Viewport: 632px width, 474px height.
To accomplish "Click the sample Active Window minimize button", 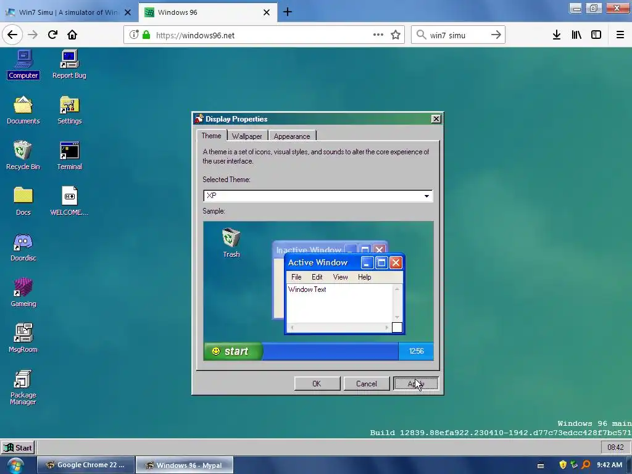I will coord(367,263).
